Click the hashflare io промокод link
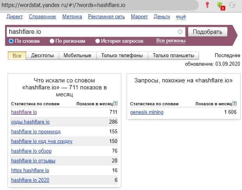Screen dimensions: 242x190 point(36,132)
